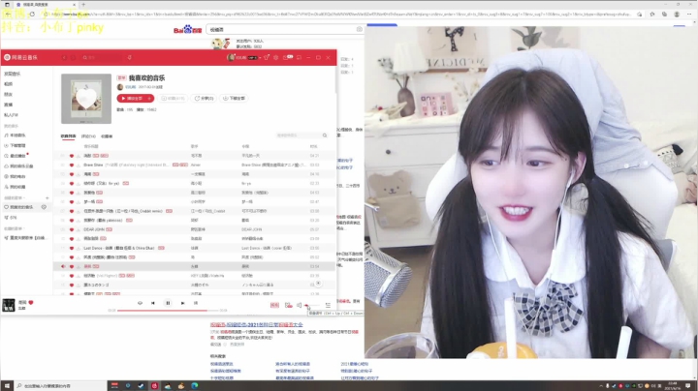Go forward using NetEase header forward arrow
Screen dimensions: 698x391
(73, 58)
